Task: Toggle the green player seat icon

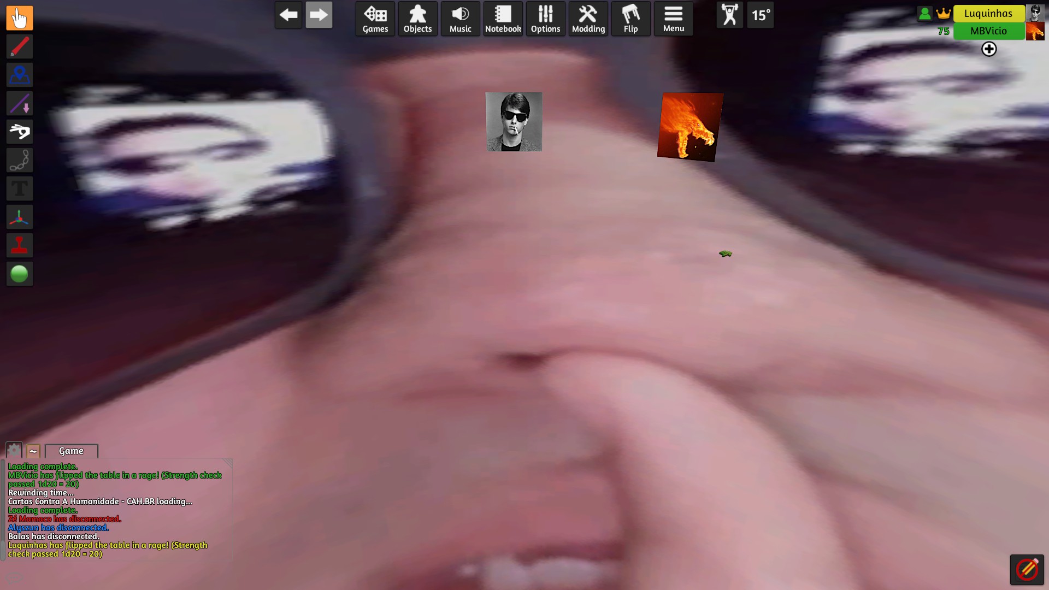Action: tap(924, 14)
